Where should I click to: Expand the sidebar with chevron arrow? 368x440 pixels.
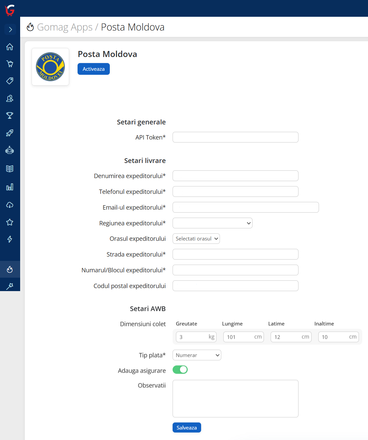point(10,30)
